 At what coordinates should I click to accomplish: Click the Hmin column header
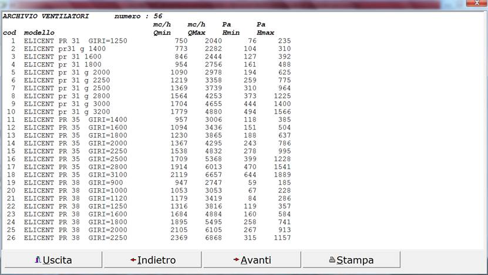(x=231, y=33)
